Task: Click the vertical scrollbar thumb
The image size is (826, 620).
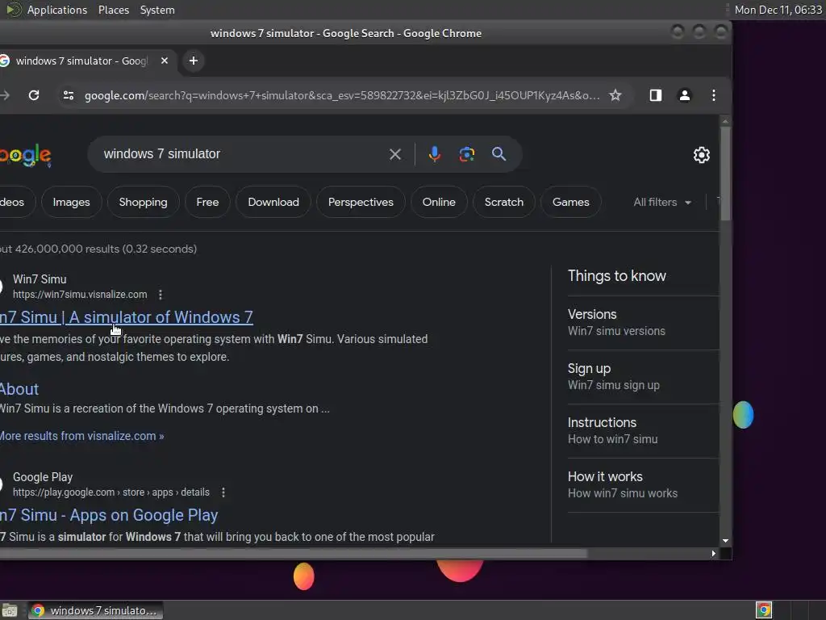Action: (725, 174)
